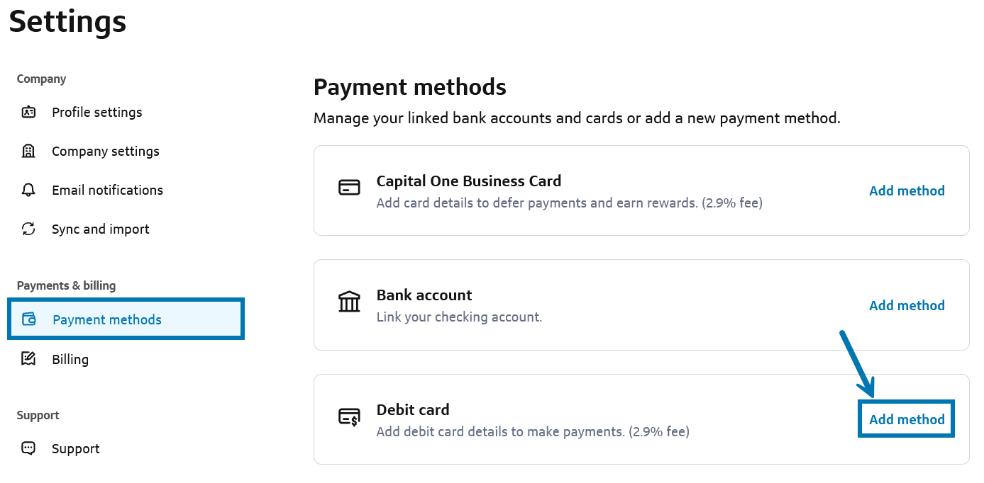Screen dimensions: 984x483
Task: Click the credit card icon beside Capital One
Action: tap(349, 188)
